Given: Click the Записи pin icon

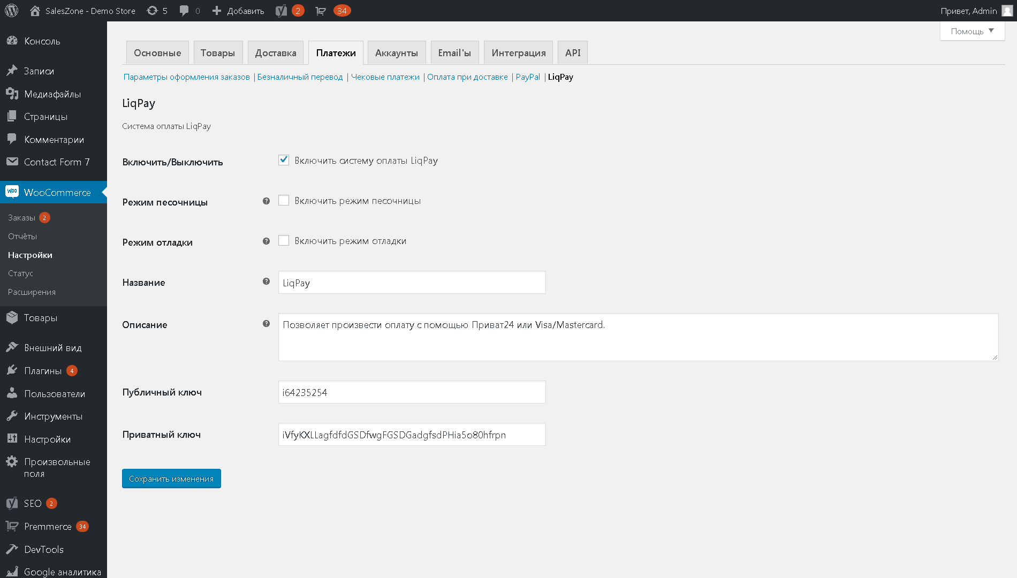Looking at the screenshot, I should pyautogui.click(x=12, y=71).
